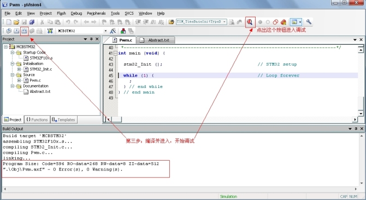Screen dimensions: 366x200
Task: Click the editor vertical scrollbar down arrow
Action: click(361, 114)
